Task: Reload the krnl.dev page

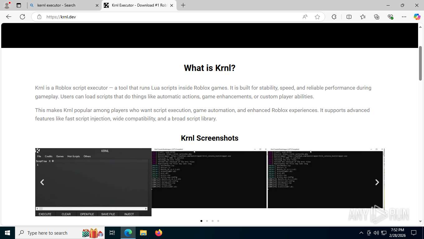Action: pos(22,17)
